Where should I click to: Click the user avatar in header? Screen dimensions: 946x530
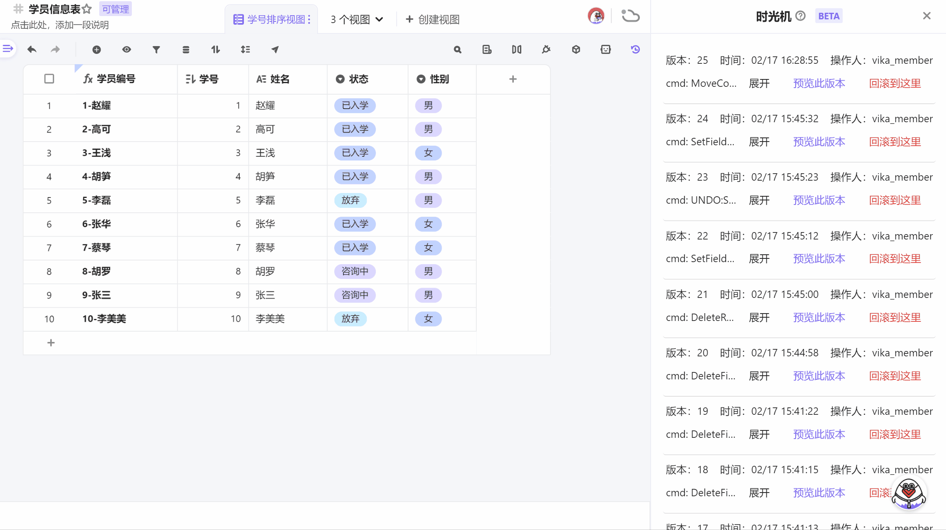596,16
